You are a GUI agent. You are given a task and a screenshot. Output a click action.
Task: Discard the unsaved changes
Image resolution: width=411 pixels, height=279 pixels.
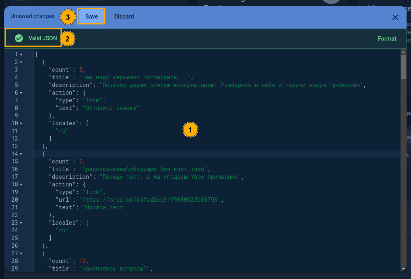(124, 17)
